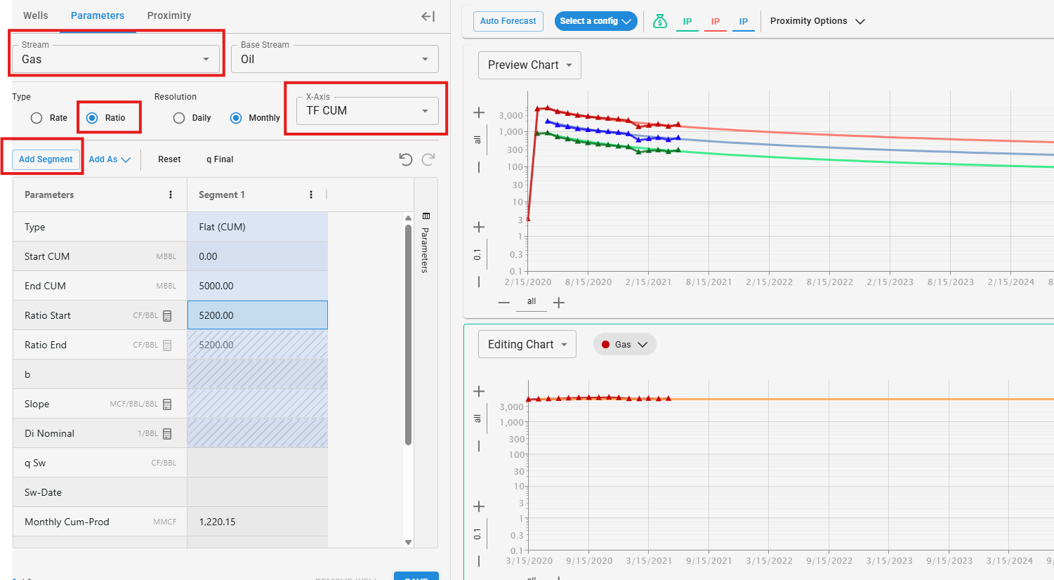This screenshot has width=1054, height=580.
Task: Switch to the Wells tab
Action: (x=36, y=15)
